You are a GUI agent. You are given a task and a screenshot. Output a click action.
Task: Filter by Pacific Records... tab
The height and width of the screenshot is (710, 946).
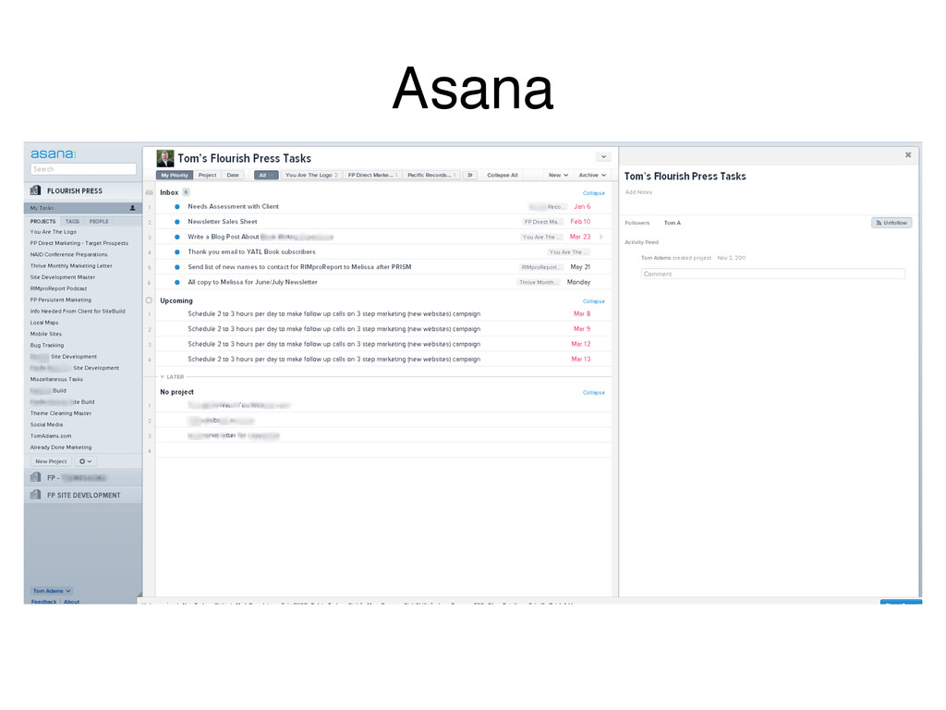(x=431, y=175)
